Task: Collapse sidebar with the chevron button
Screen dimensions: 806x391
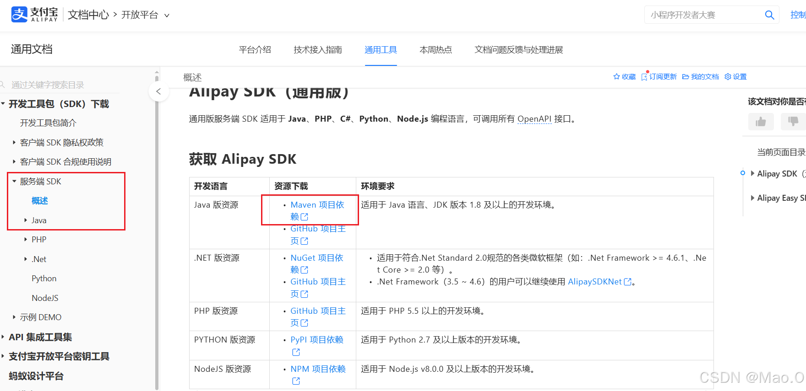Action: pyautogui.click(x=158, y=91)
